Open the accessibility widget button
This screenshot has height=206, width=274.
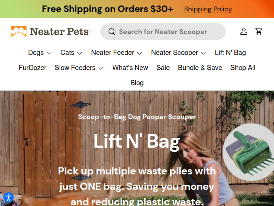(x=8, y=198)
